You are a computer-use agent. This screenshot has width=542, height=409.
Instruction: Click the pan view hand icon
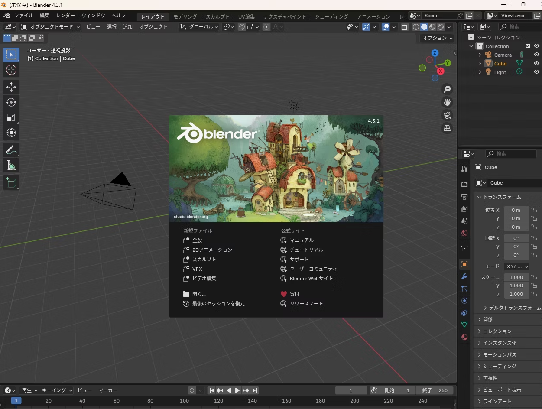tap(447, 102)
